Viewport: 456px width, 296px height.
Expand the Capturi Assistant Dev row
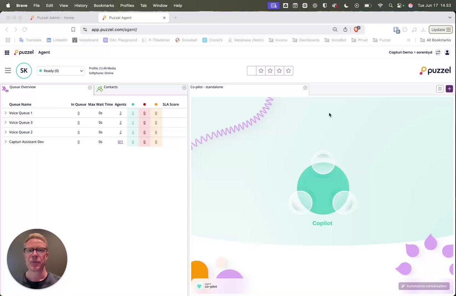pos(5,142)
